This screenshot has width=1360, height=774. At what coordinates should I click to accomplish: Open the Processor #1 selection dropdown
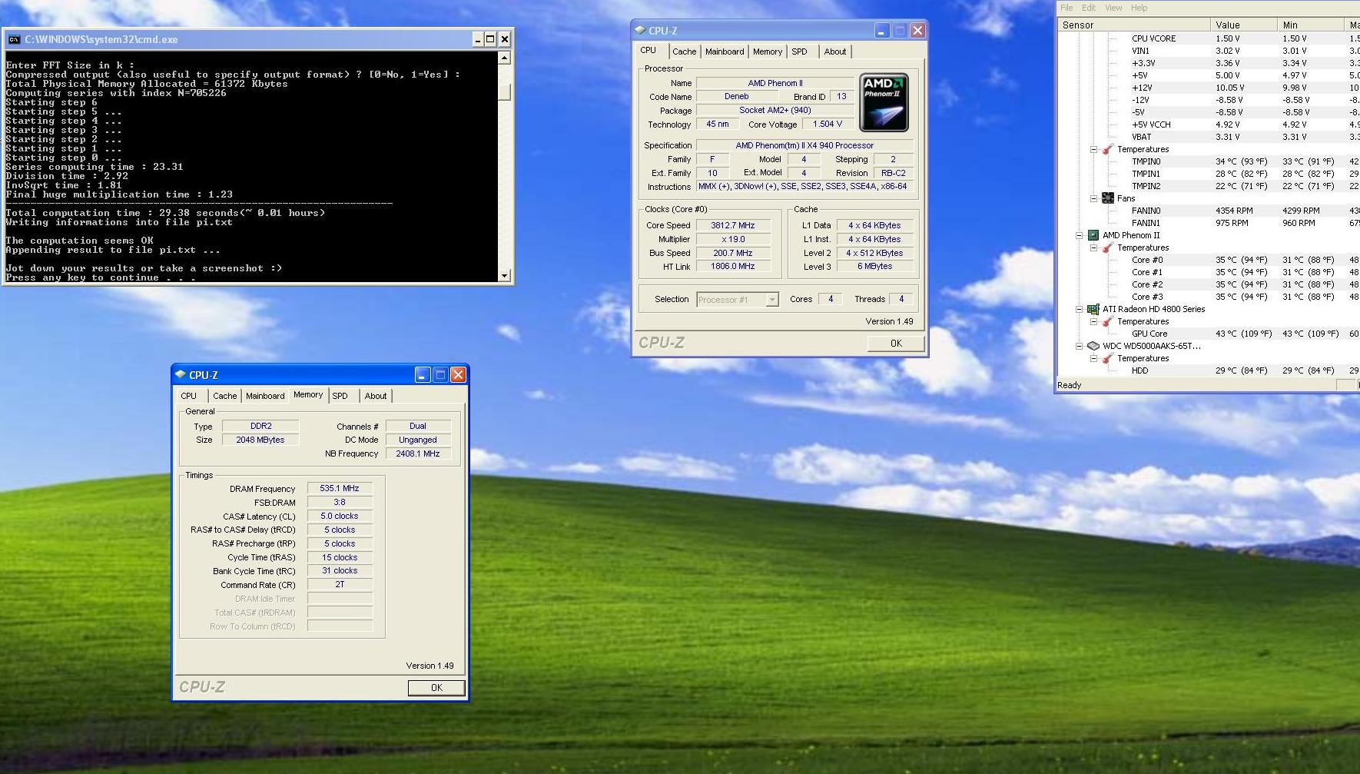[x=772, y=300]
